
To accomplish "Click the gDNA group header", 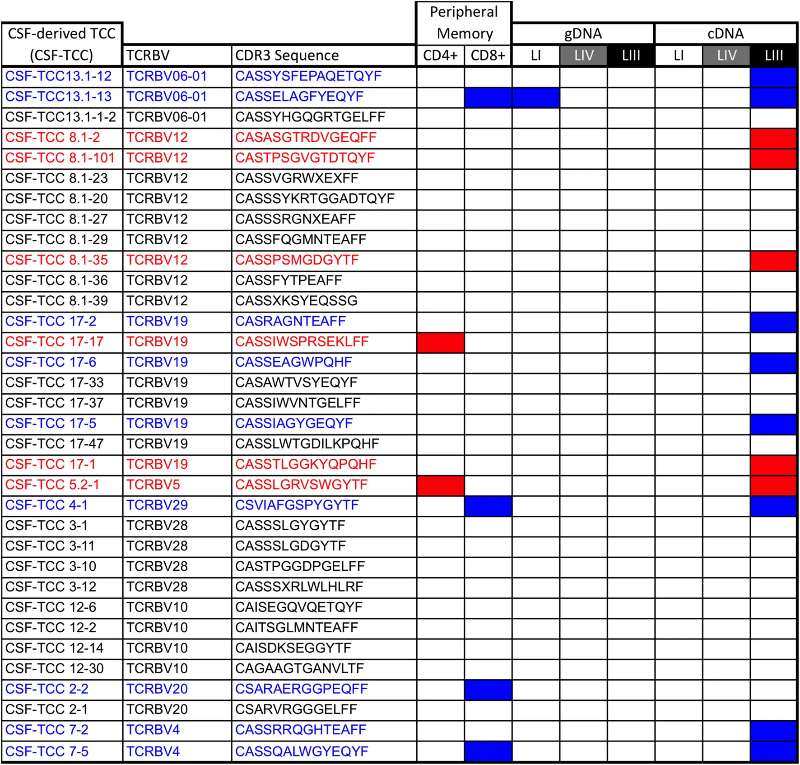I will coord(582,34).
